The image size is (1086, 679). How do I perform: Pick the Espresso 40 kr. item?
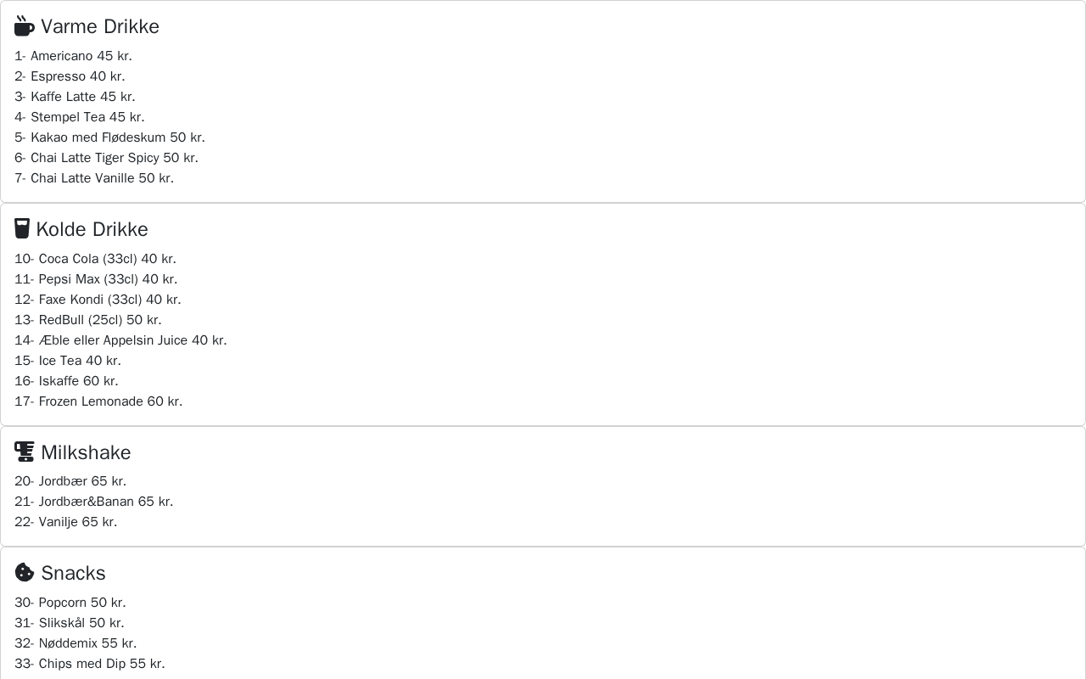70,76
